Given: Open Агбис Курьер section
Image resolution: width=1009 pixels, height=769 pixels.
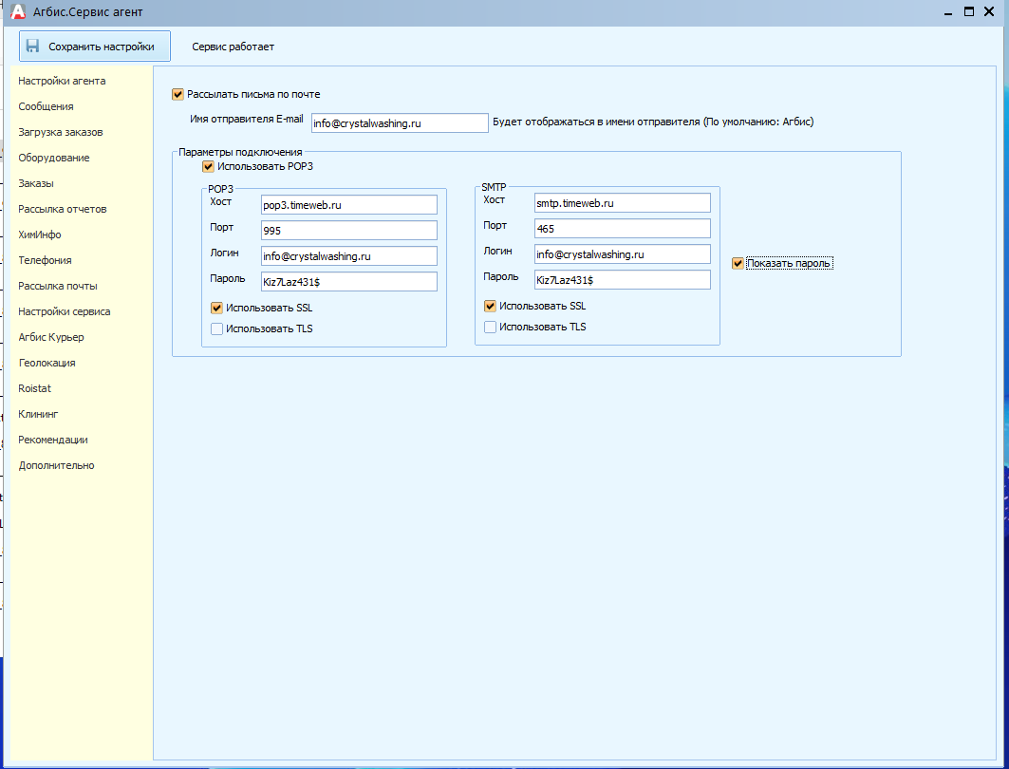Looking at the screenshot, I should click(51, 337).
